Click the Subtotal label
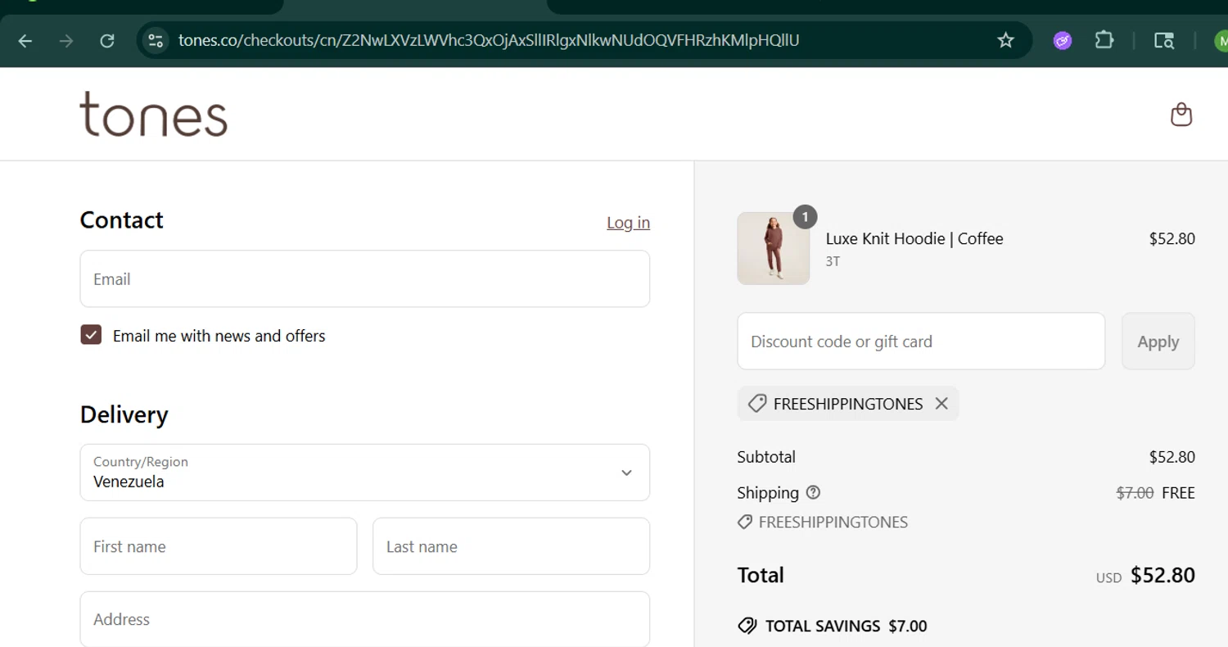The width and height of the screenshot is (1228, 647). pos(766,457)
